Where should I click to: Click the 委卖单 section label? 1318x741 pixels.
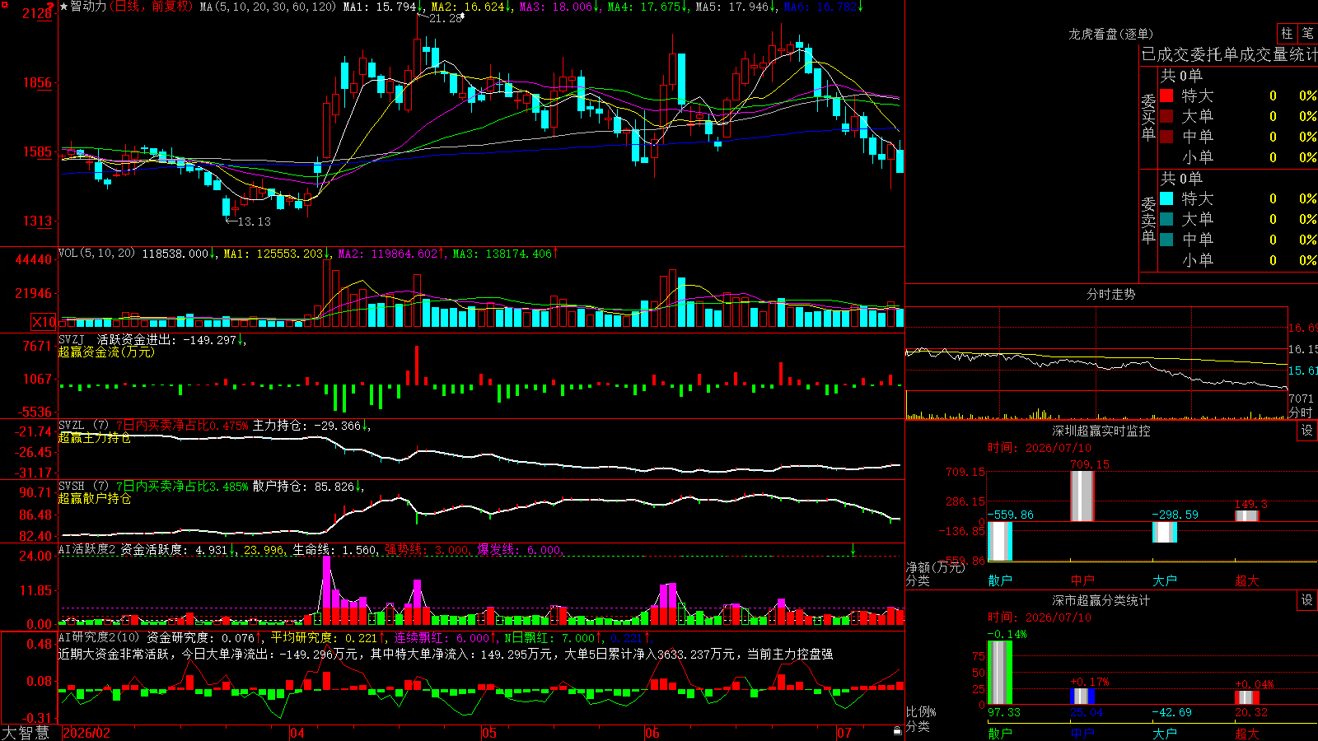point(1148,220)
